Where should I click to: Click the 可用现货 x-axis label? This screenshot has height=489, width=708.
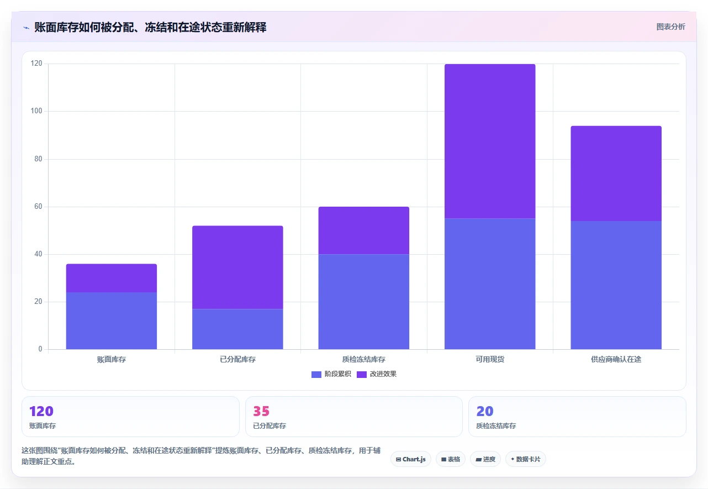click(490, 359)
